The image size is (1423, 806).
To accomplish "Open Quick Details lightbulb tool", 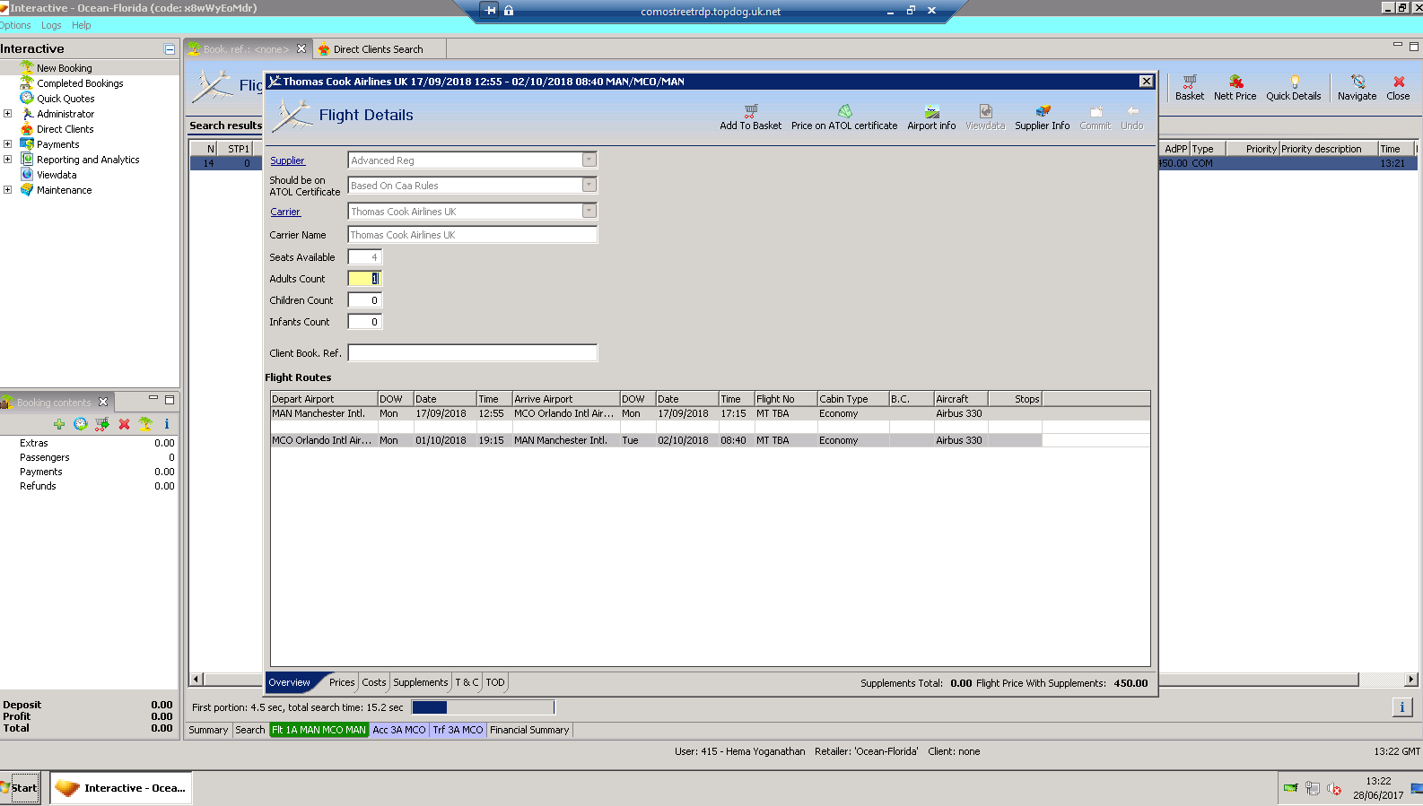I will pos(1294,88).
